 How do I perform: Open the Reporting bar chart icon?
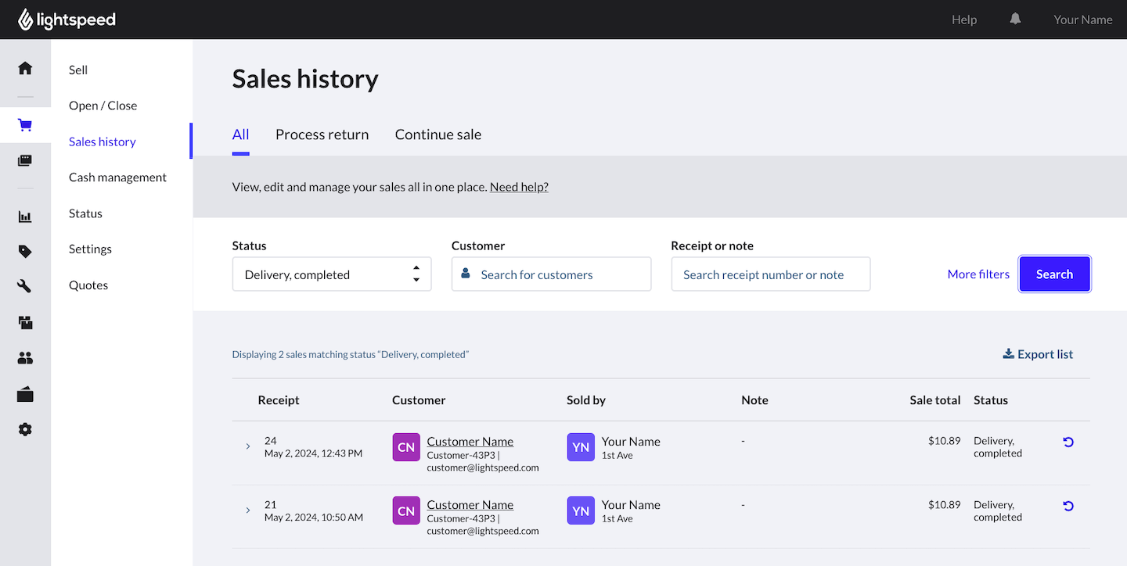[x=25, y=217]
